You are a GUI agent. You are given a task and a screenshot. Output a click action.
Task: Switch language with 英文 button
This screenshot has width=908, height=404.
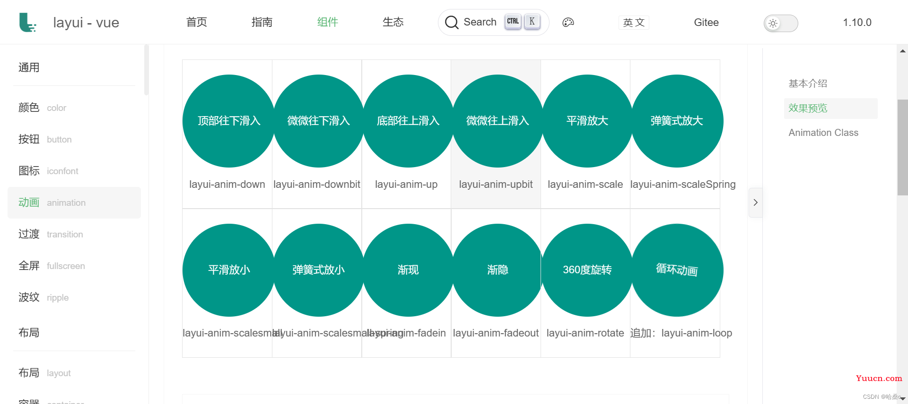[x=634, y=22]
